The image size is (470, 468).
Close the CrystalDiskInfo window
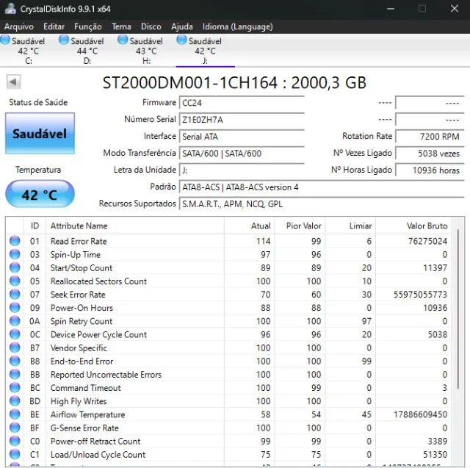(455, 9)
